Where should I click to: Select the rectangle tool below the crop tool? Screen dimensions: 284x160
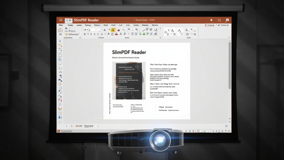[x=60, y=55]
